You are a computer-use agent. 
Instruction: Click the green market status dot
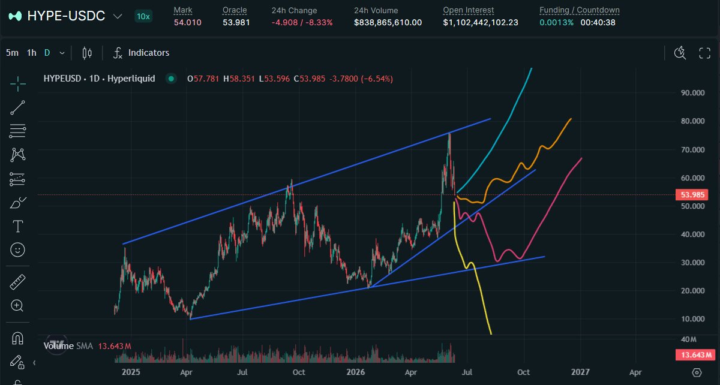pyautogui.click(x=172, y=79)
